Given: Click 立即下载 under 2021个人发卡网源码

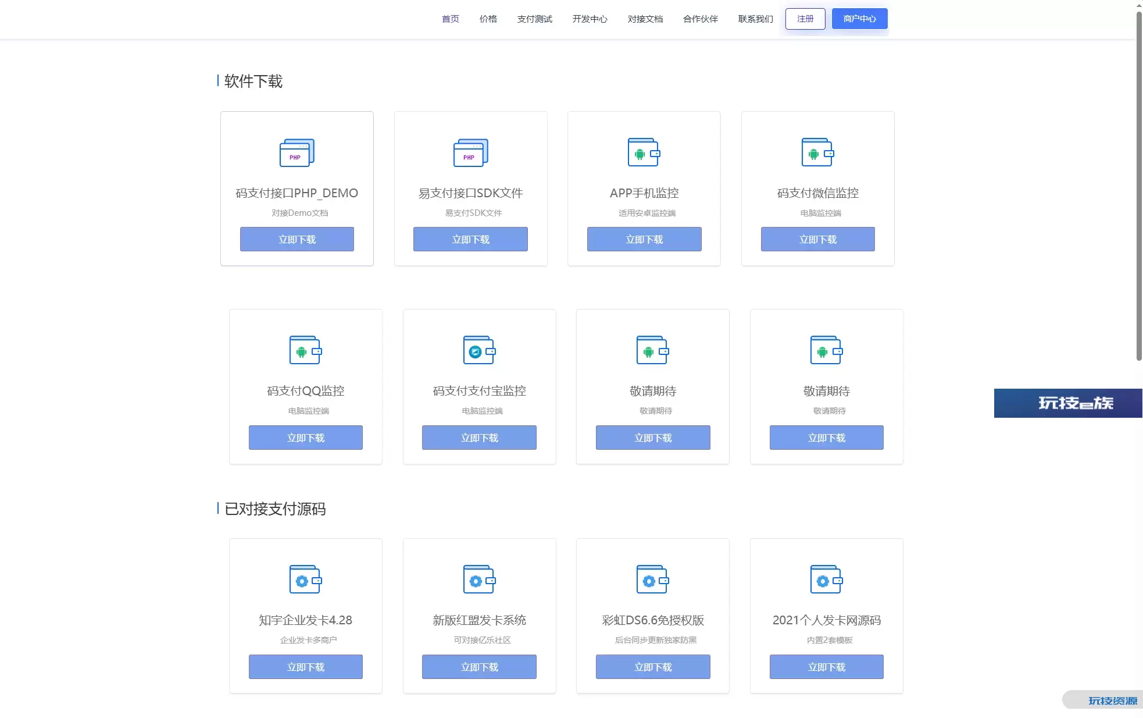Looking at the screenshot, I should click(827, 667).
